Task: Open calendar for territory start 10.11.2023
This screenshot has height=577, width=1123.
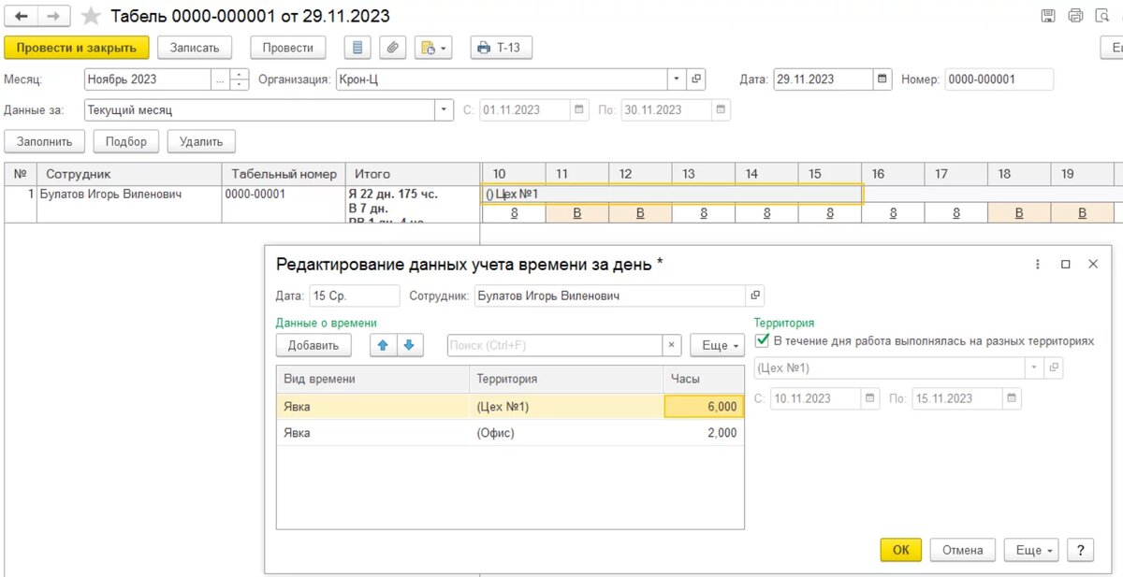Action: click(x=870, y=398)
